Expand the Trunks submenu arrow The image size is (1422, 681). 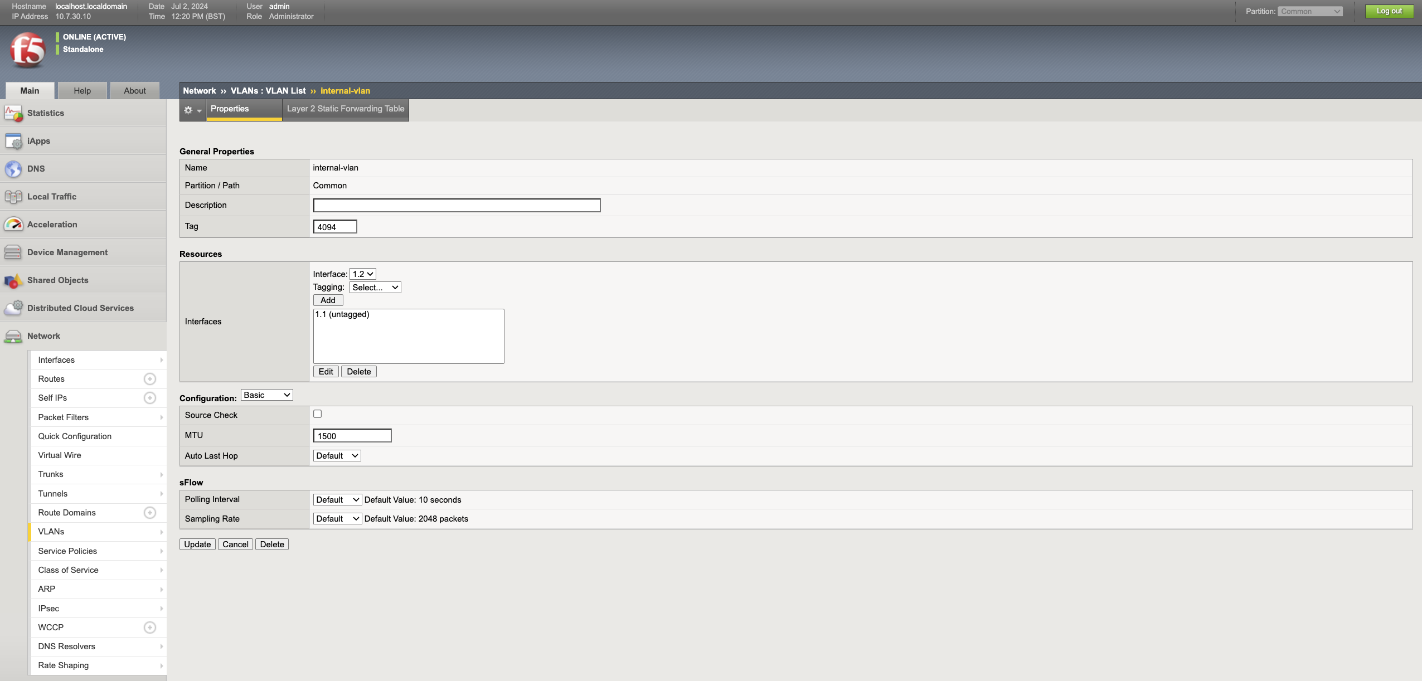pyautogui.click(x=162, y=475)
